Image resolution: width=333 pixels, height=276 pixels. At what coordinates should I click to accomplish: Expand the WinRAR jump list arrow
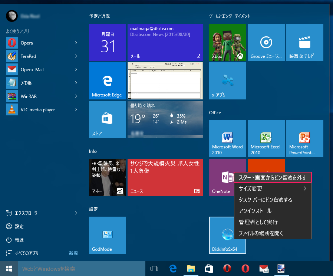76,96
